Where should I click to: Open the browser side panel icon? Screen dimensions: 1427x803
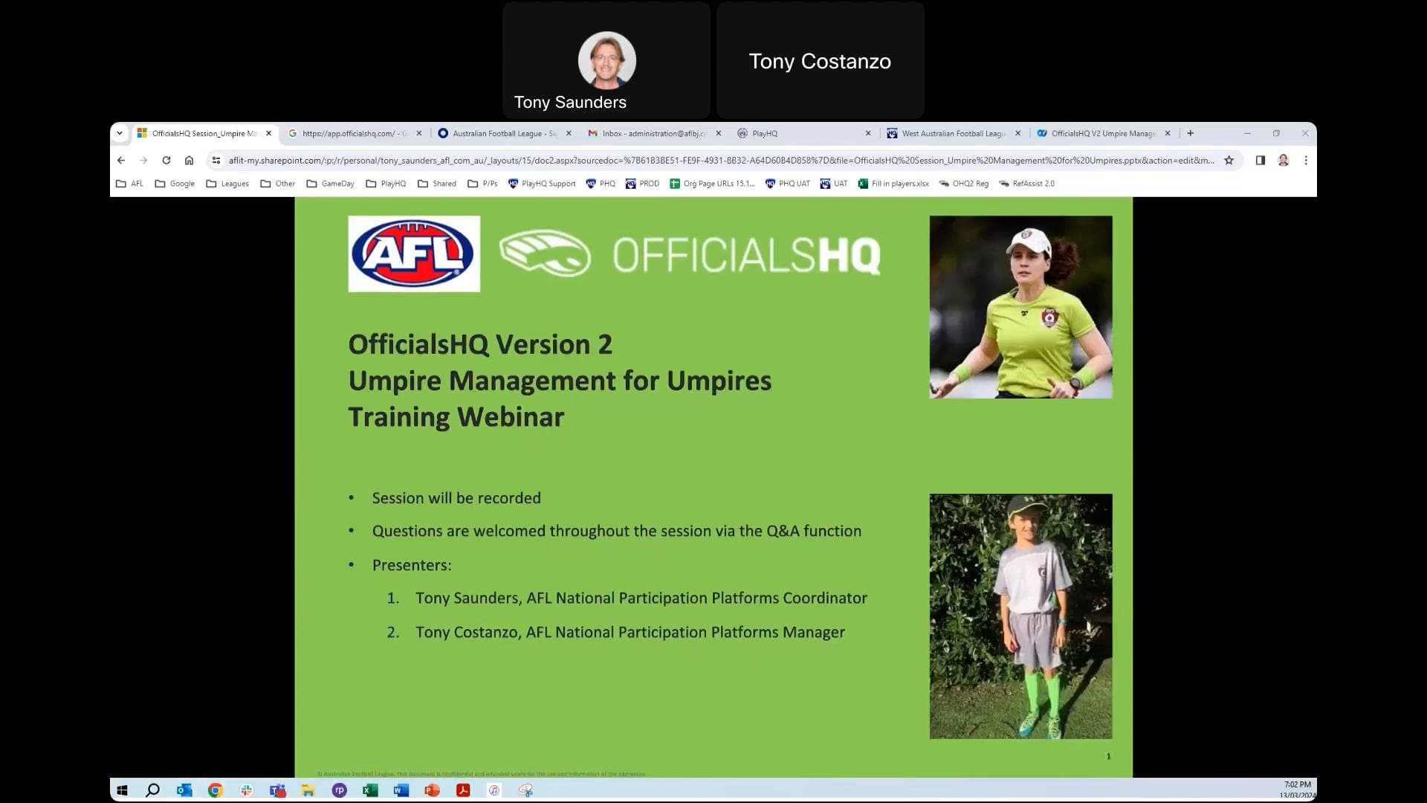tap(1260, 160)
